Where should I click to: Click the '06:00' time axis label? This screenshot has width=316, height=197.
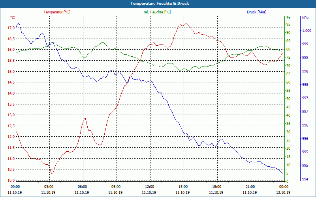pyautogui.click(x=83, y=187)
